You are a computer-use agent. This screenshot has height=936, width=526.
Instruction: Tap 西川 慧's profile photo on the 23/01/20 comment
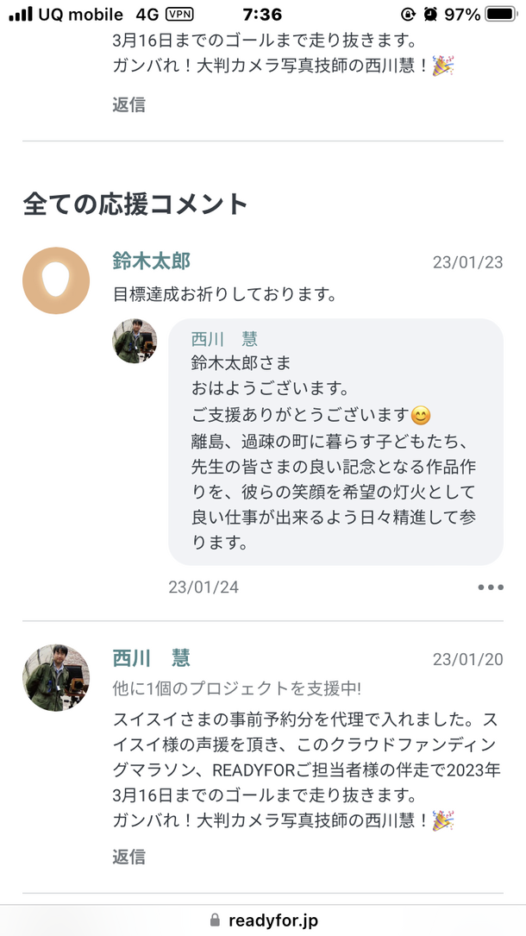[56, 677]
